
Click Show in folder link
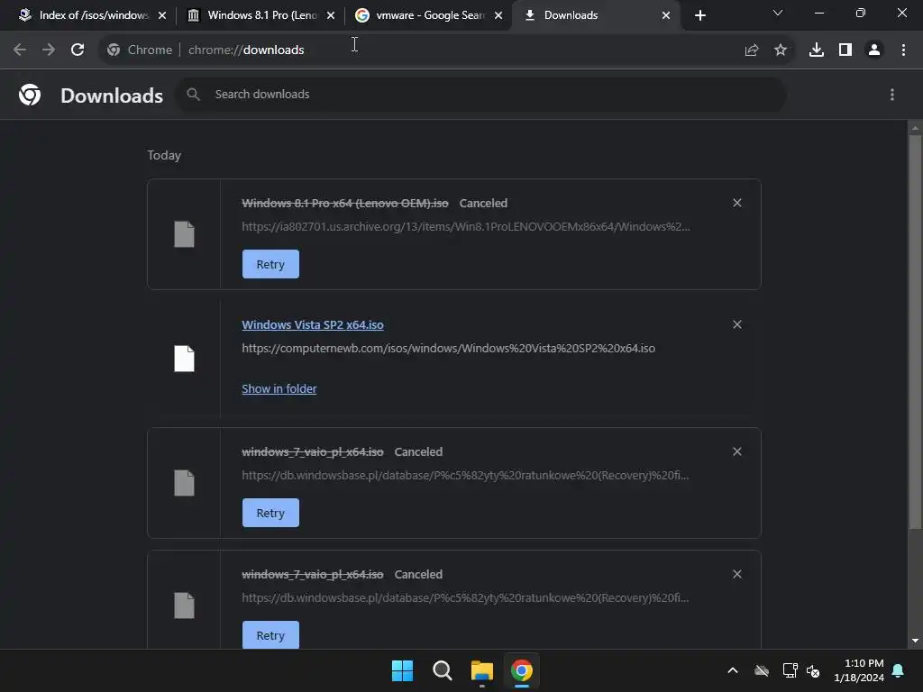tap(279, 389)
